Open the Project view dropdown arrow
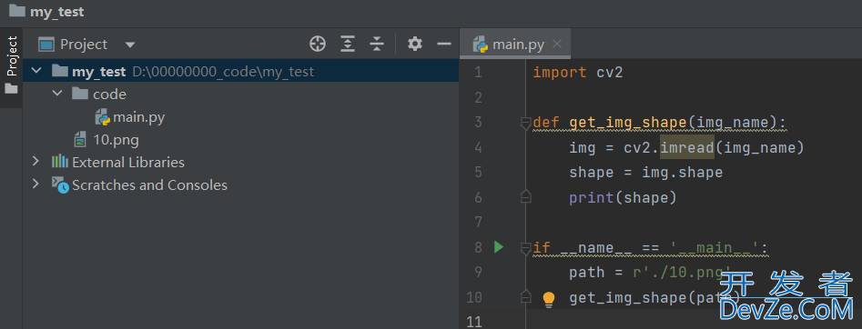The height and width of the screenshot is (329, 862). pos(130,45)
